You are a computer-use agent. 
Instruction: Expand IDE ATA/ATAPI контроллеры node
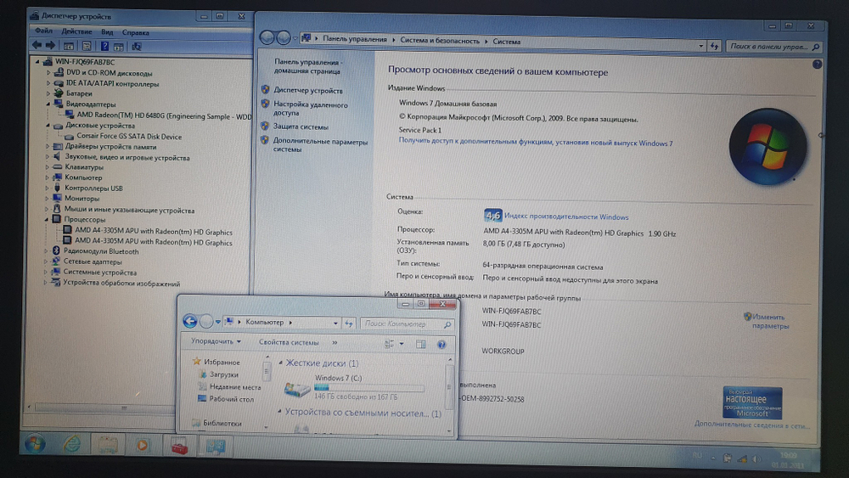[x=48, y=83]
